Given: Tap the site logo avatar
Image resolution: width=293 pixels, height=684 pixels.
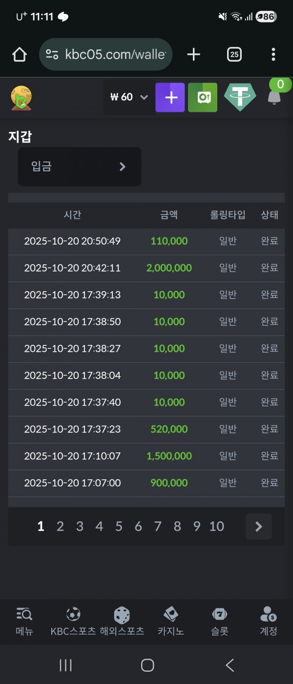Looking at the screenshot, I should tap(21, 98).
